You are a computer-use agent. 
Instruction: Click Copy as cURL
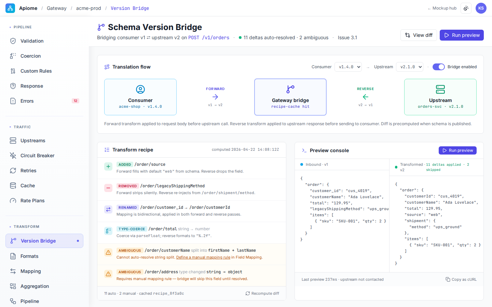point(461,279)
